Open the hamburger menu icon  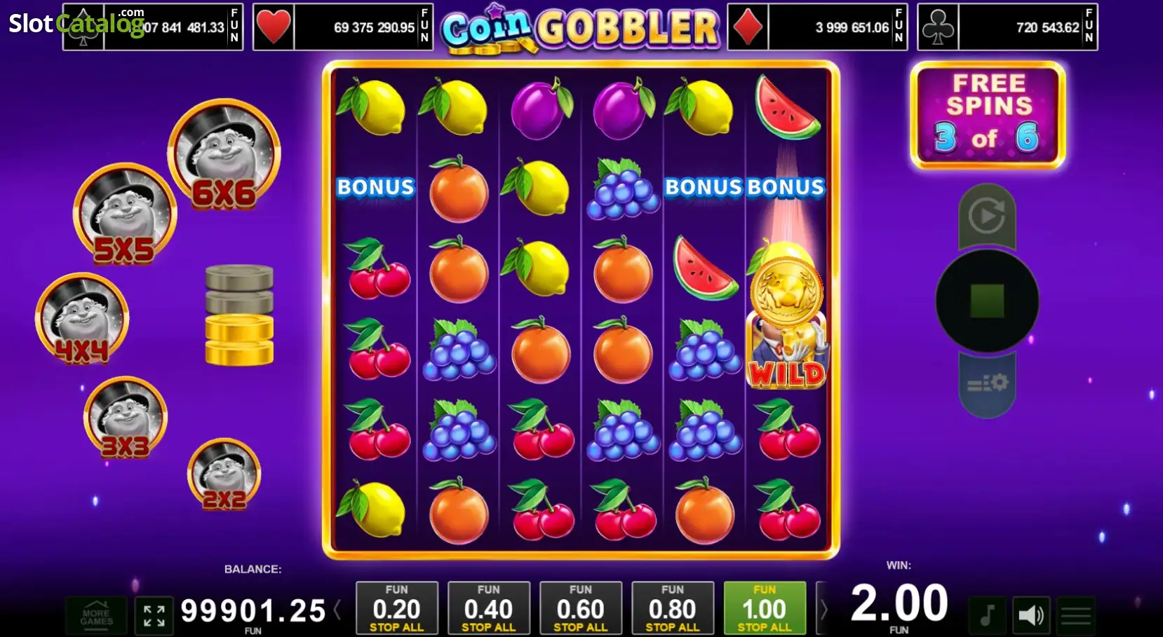1075,615
